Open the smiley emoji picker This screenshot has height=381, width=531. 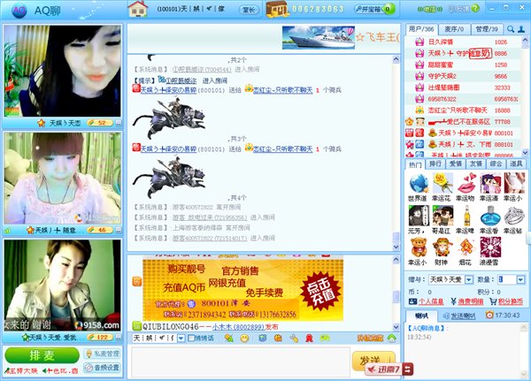244,338
